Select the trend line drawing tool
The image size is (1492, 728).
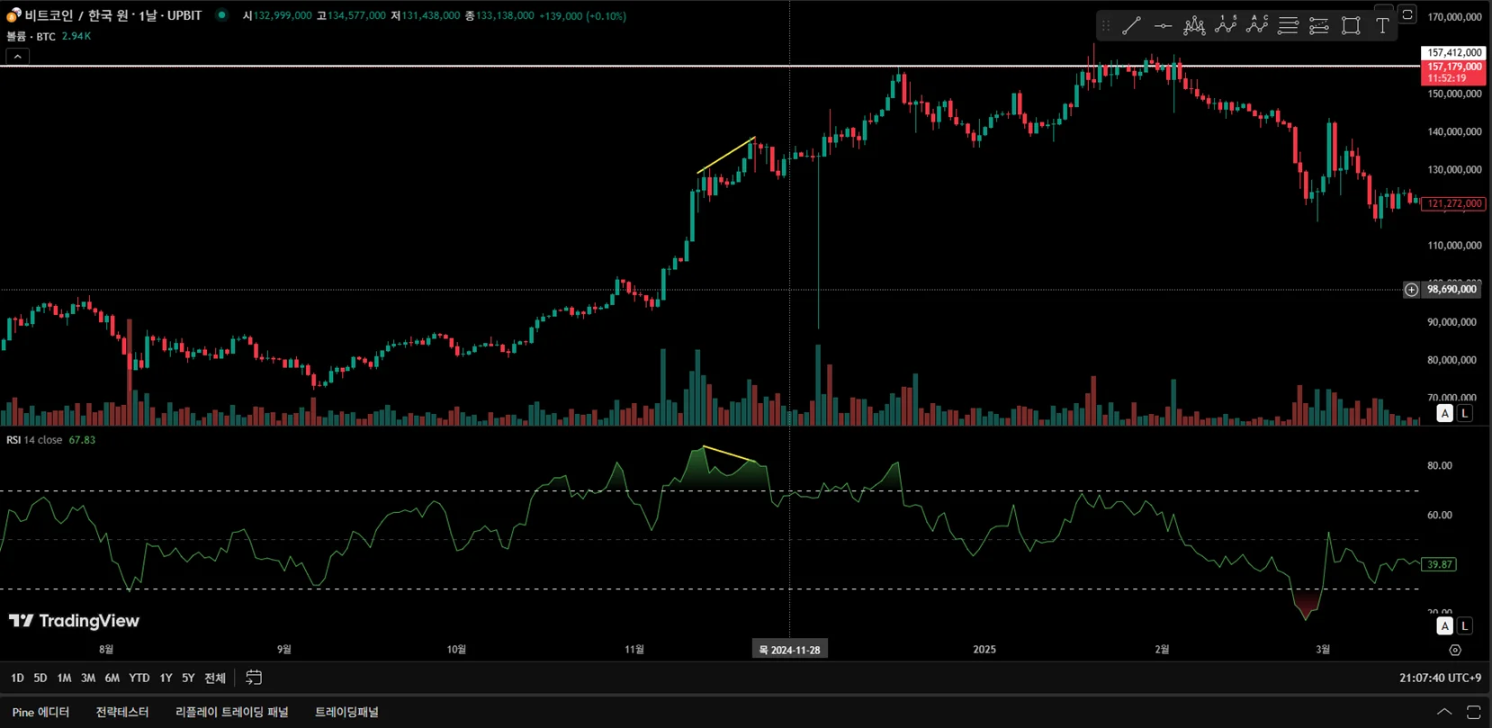[1131, 26]
